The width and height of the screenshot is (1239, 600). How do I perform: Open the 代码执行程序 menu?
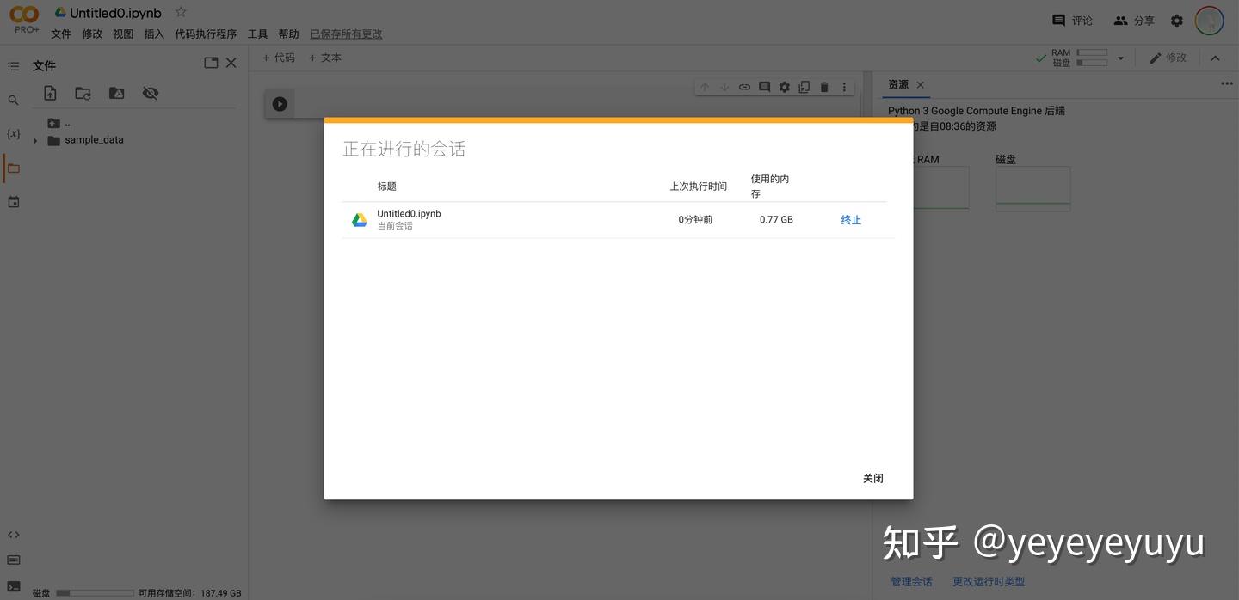click(206, 33)
